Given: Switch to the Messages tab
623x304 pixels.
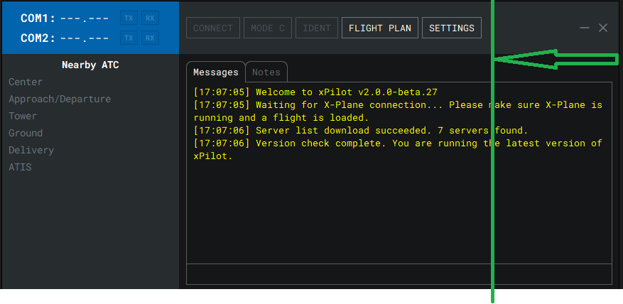Looking at the screenshot, I should pos(216,72).
